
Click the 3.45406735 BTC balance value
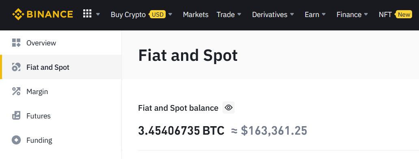pos(181,131)
